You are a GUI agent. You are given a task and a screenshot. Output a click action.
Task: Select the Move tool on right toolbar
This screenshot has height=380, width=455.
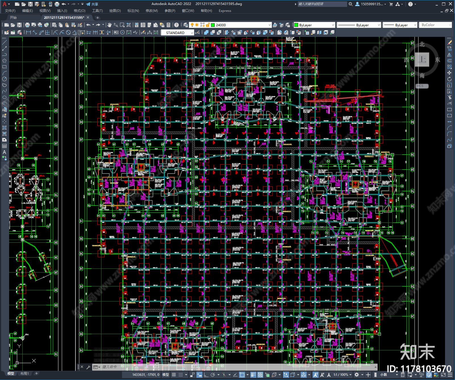pos(450,73)
